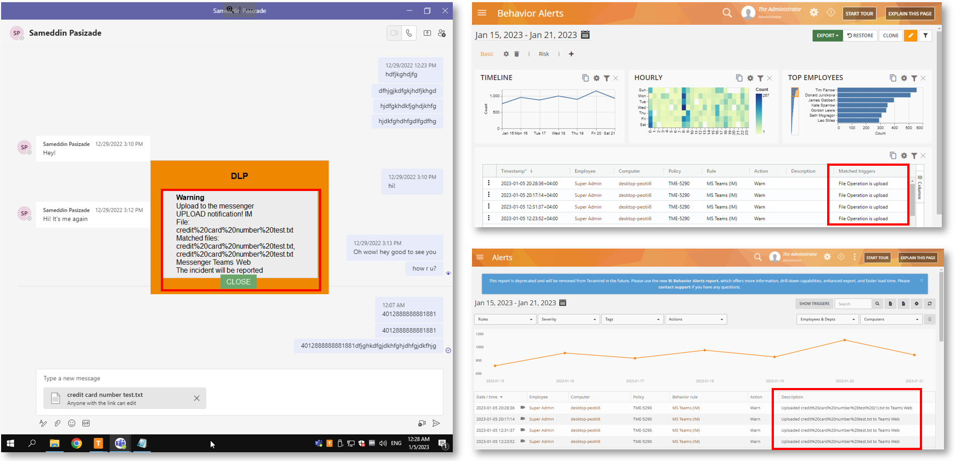Click EXPLAIN THIS PAGE in Behavior Alerts
Screen dimensions: 955x461
tap(910, 14)
